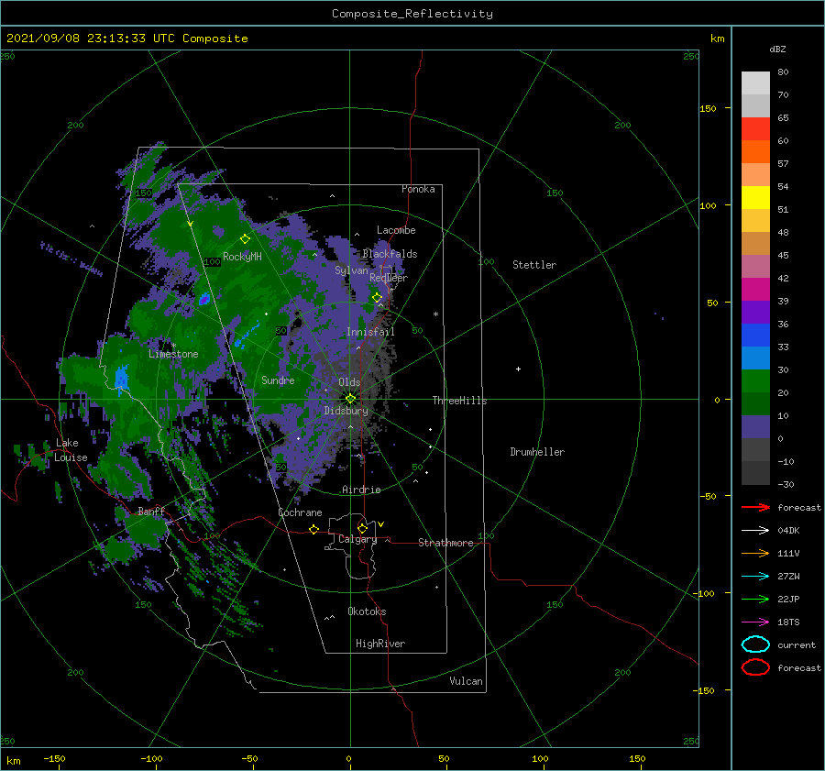Click the Sundre label
The height and width of the screenshot is (771, 825).
(278, 380)
